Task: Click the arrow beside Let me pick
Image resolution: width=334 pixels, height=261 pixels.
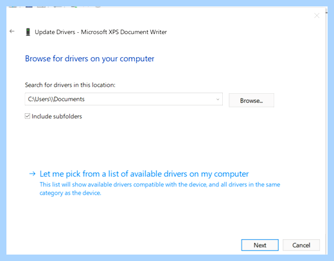Action: point(32,174)
